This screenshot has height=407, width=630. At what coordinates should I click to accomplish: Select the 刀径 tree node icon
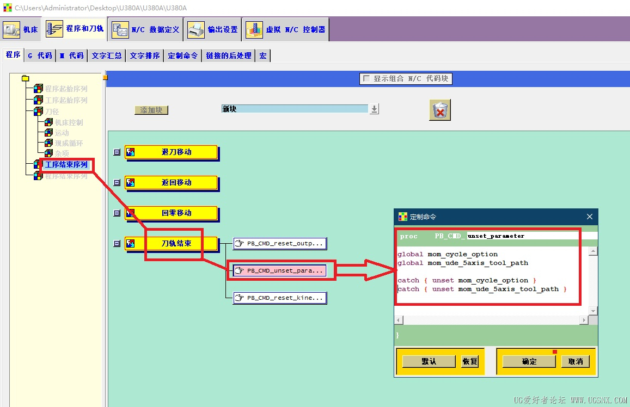[39, 111]
